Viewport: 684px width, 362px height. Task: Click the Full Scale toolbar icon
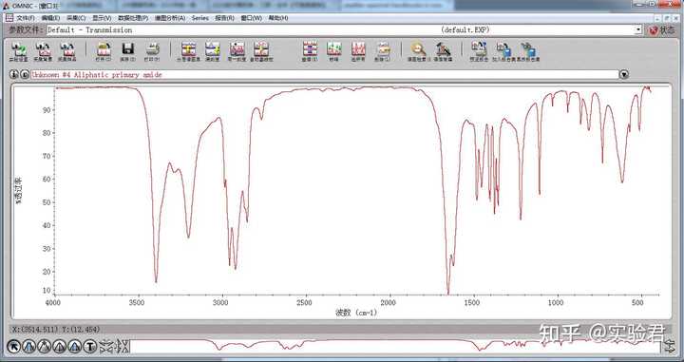coord(213,51)
